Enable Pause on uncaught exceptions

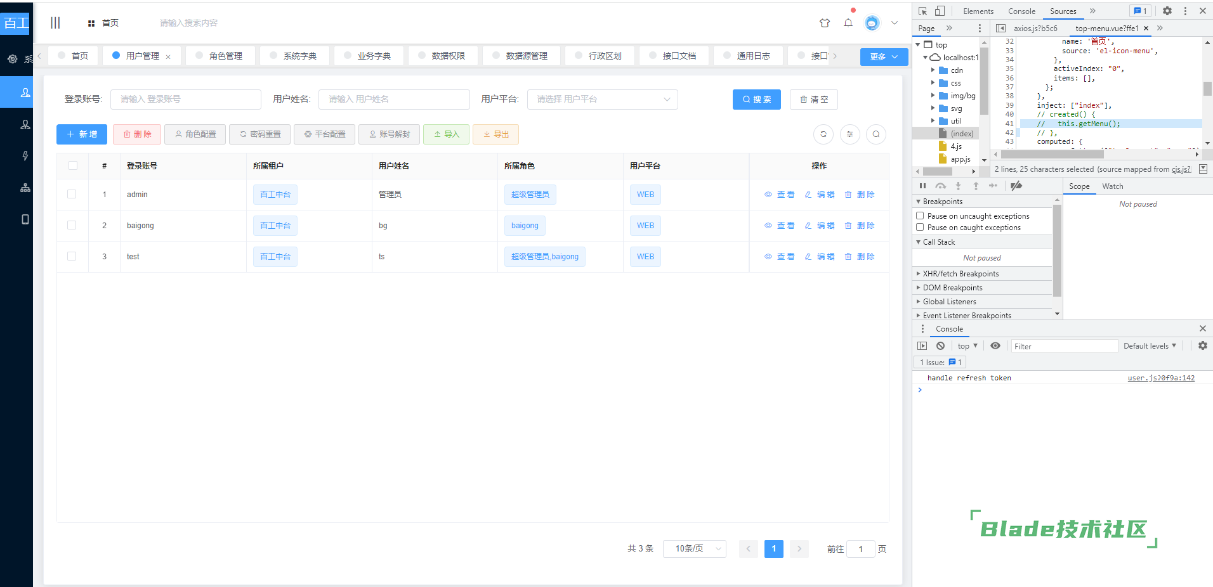click(920, 216)
